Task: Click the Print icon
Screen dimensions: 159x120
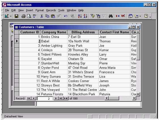Action: [x=24, y=16]
